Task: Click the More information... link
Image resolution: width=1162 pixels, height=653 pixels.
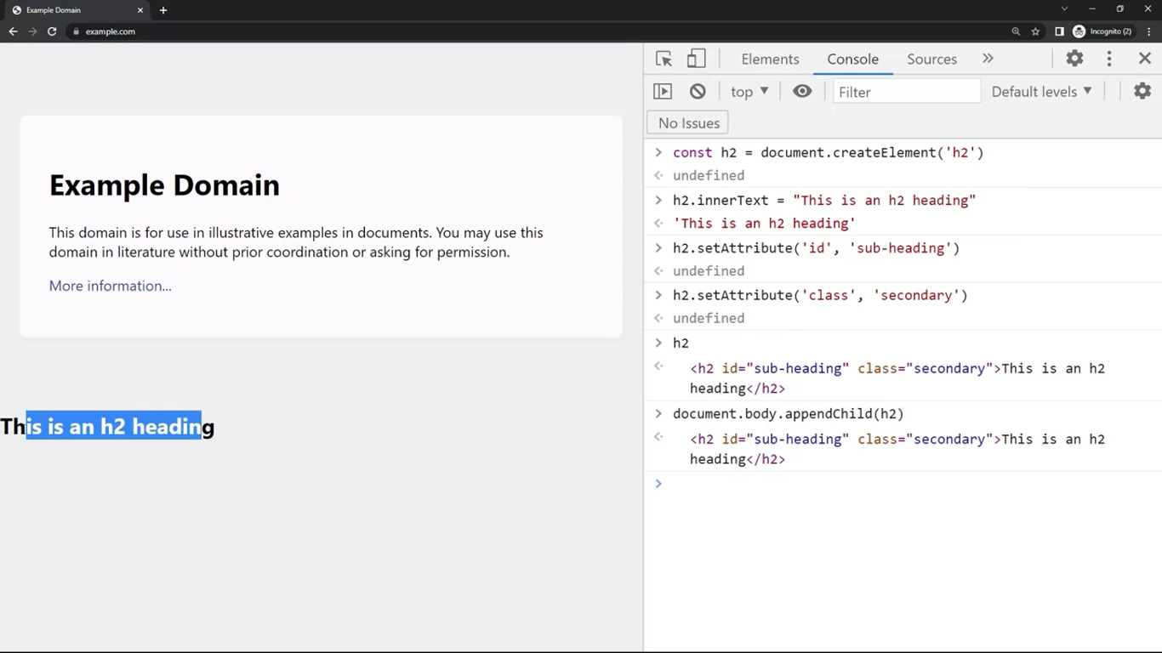Action: point(110,286)
